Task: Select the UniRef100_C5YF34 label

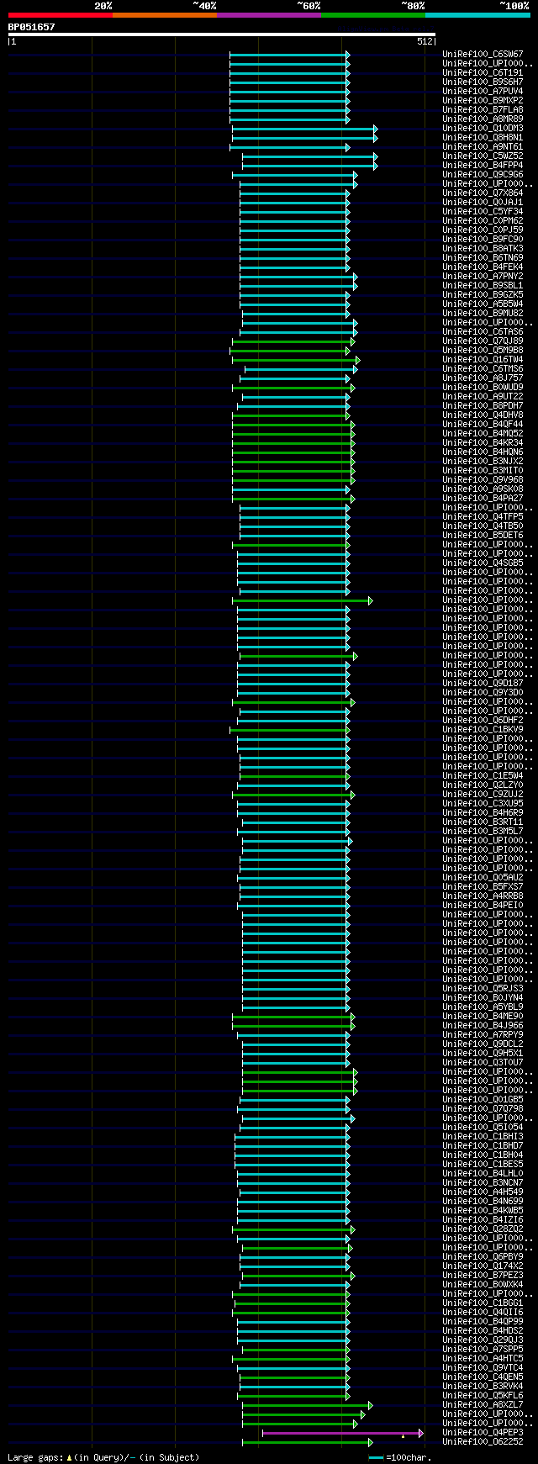Action: point(483,212)
